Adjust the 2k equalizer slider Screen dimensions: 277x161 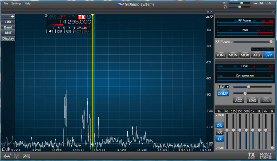point(259,130)
